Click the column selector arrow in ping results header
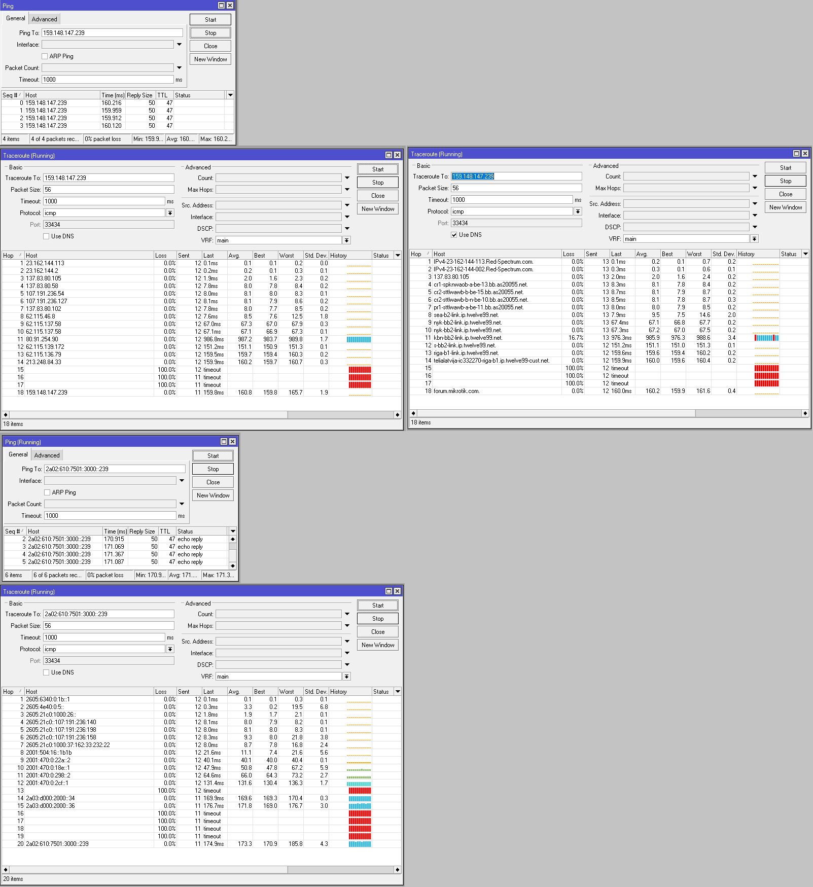The height and width of the screenshot is (887, 813). tap(230, 95)
